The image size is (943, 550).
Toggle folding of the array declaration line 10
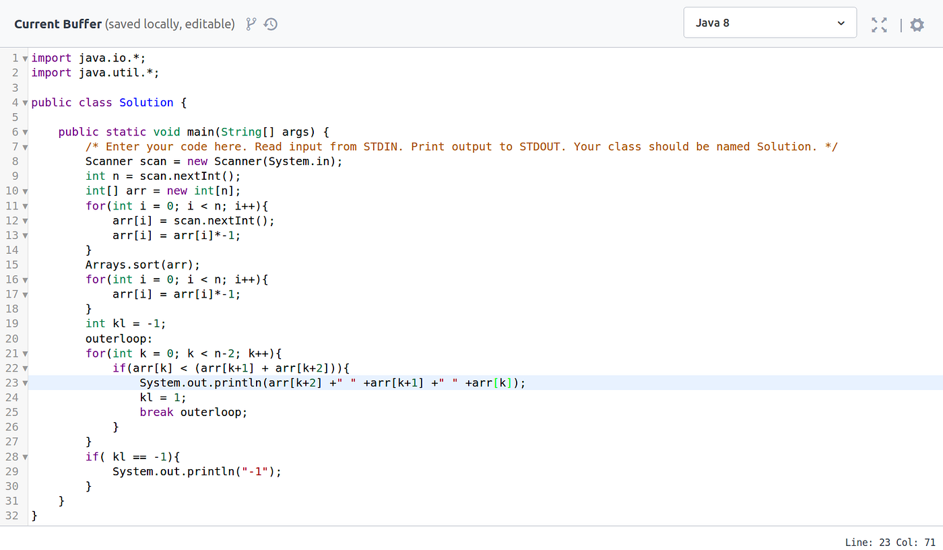[x=24, y=191]
